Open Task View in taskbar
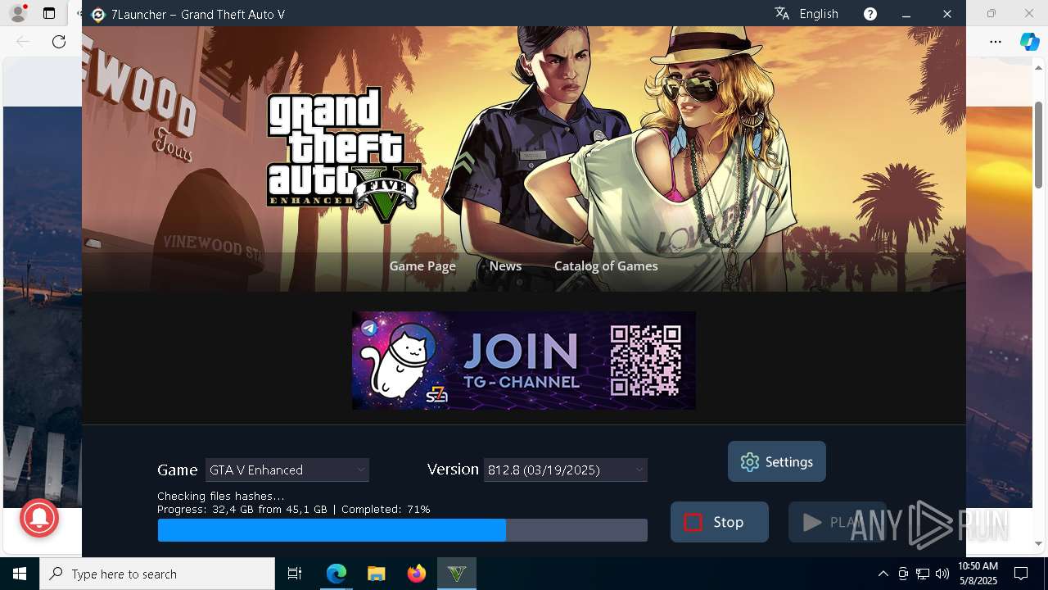Viewport: 1048px width, 590px height. [x=295, y=574]
